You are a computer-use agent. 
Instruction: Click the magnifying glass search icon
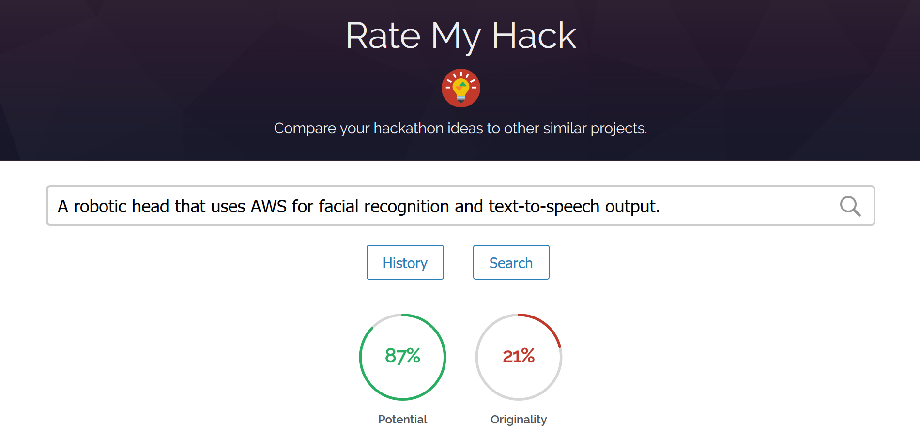850,206
